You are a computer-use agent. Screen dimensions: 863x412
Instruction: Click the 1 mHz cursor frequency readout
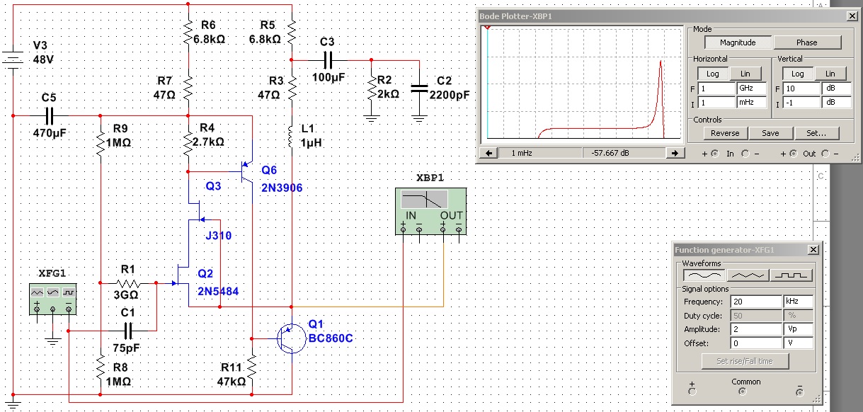[539, 153]
